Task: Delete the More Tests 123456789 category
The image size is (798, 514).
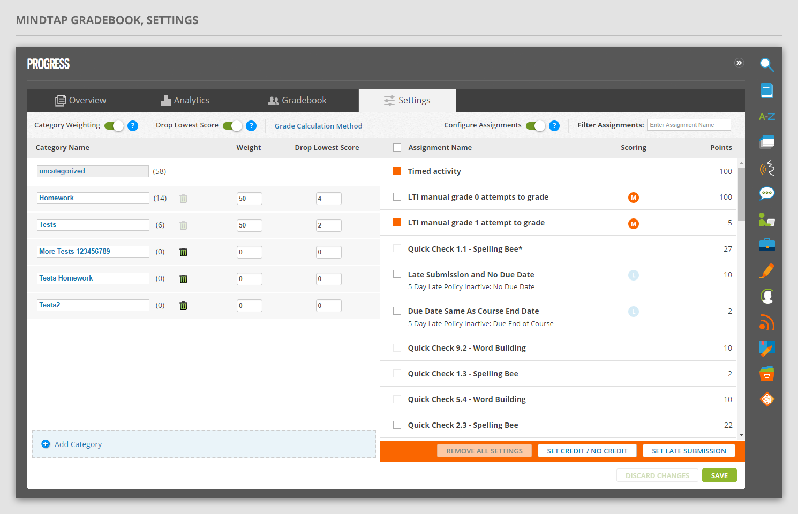Action: (x=183, y=252)
